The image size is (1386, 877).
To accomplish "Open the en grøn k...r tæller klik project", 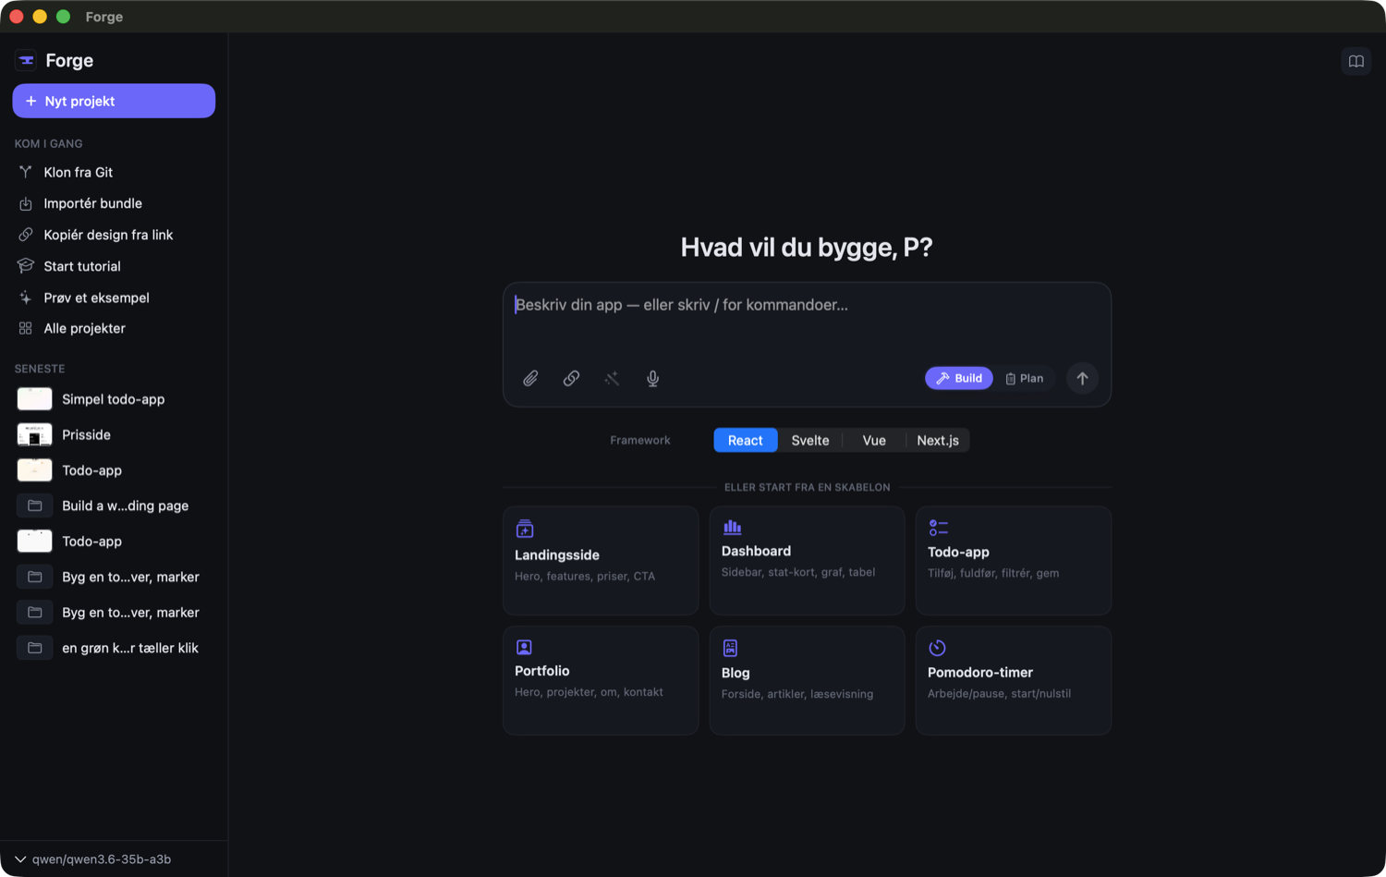I will tap(114, 648).
